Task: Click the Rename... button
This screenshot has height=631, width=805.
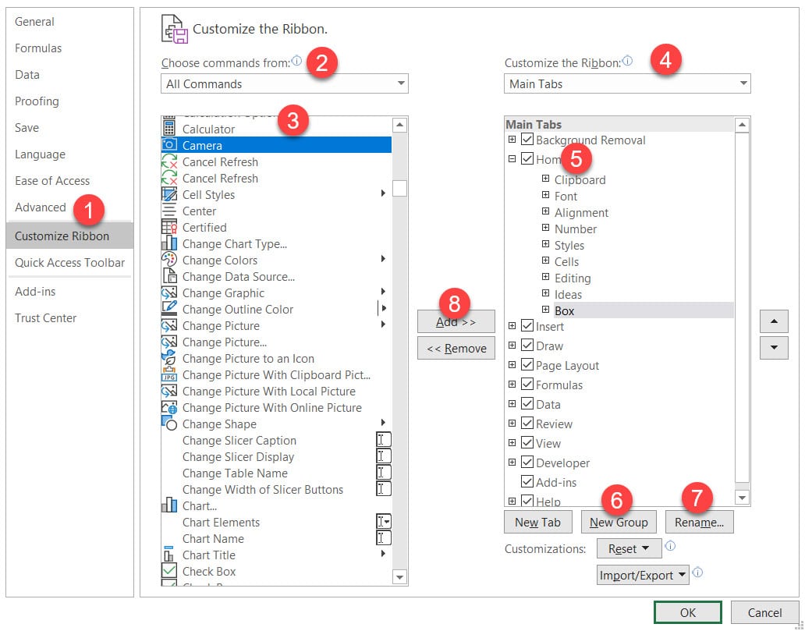Action: point(699,522)
